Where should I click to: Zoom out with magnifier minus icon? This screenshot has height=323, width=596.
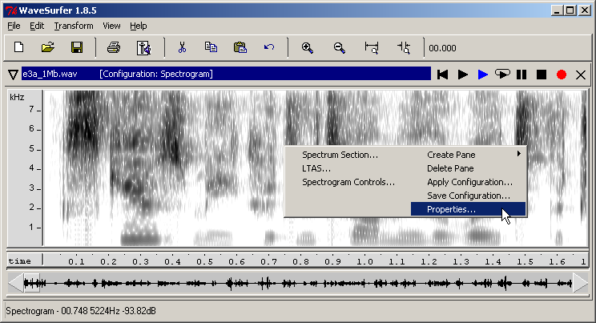click(339, 47)
